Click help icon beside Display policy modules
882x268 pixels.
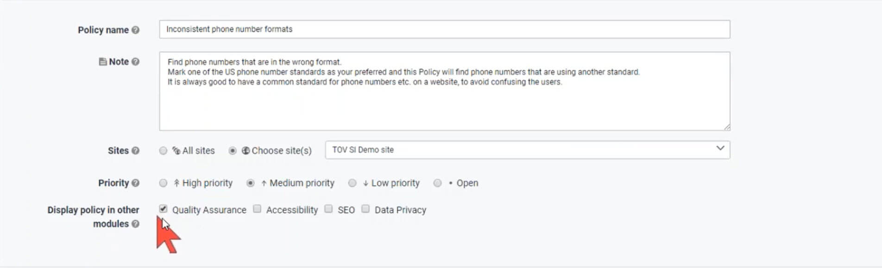click(135, 224)
